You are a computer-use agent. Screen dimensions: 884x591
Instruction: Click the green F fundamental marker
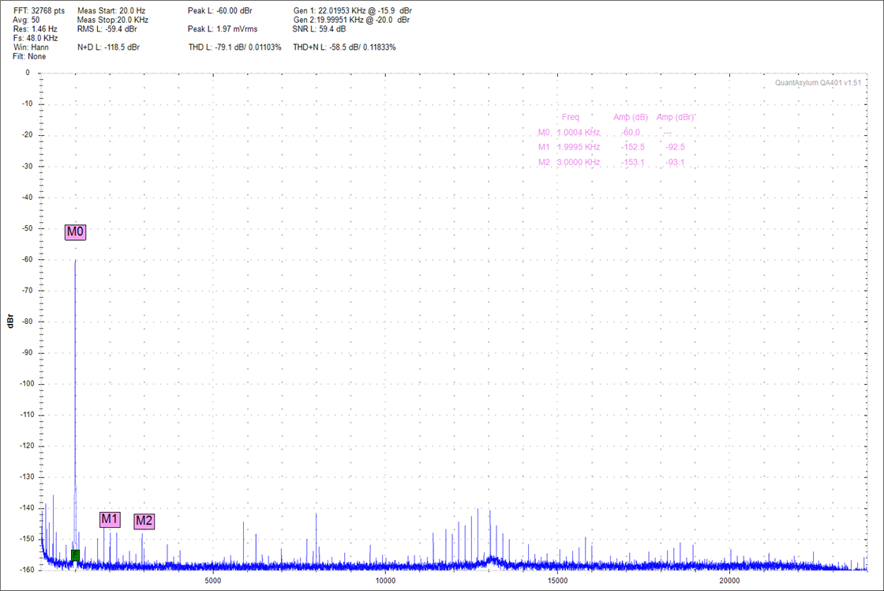75,555
